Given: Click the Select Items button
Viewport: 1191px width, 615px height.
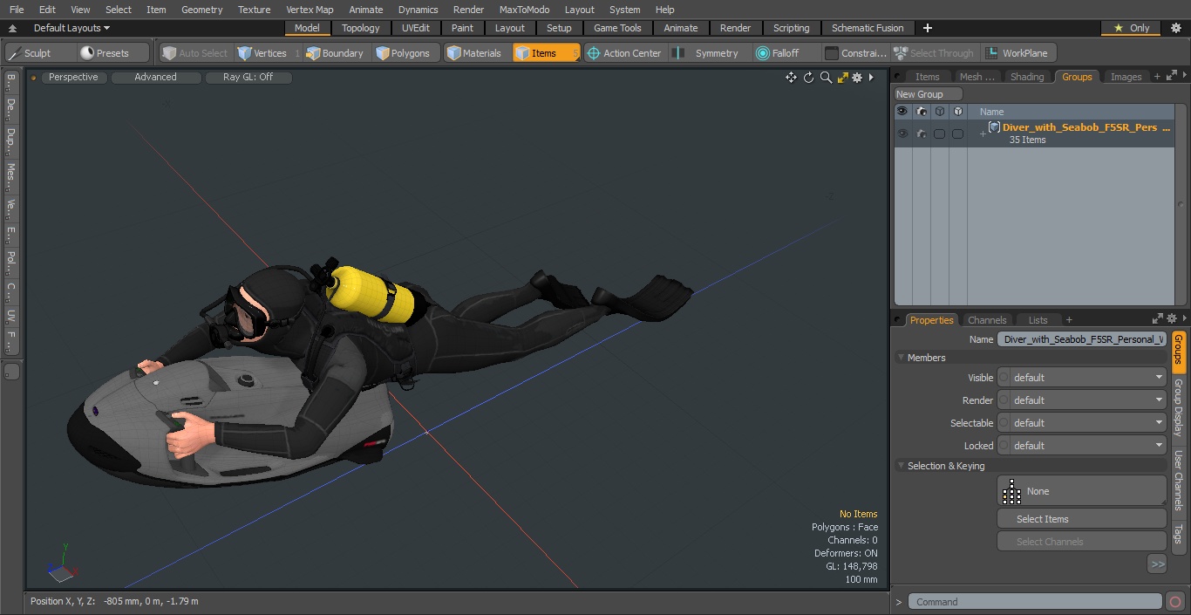Looking at the screenshot, I should [1081, 519].
